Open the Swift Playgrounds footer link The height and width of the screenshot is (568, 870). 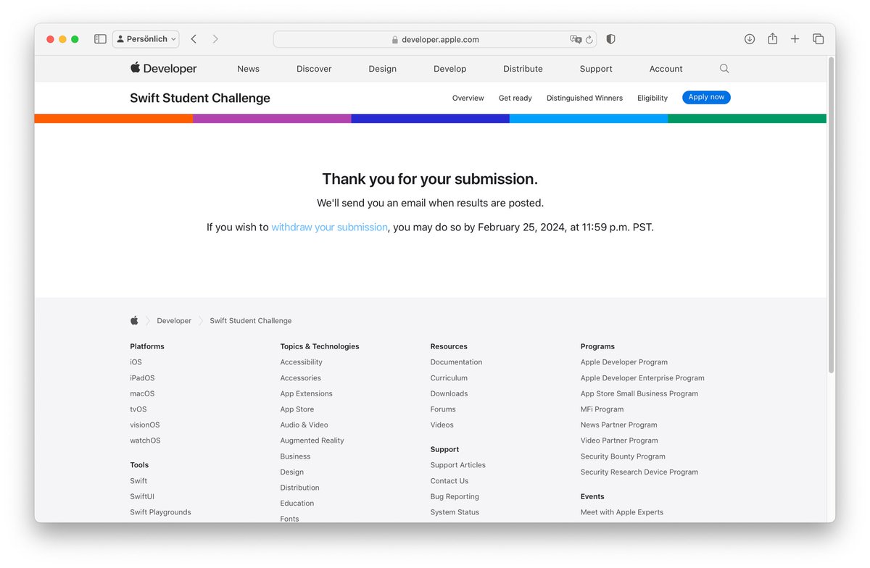click(160, 512)
